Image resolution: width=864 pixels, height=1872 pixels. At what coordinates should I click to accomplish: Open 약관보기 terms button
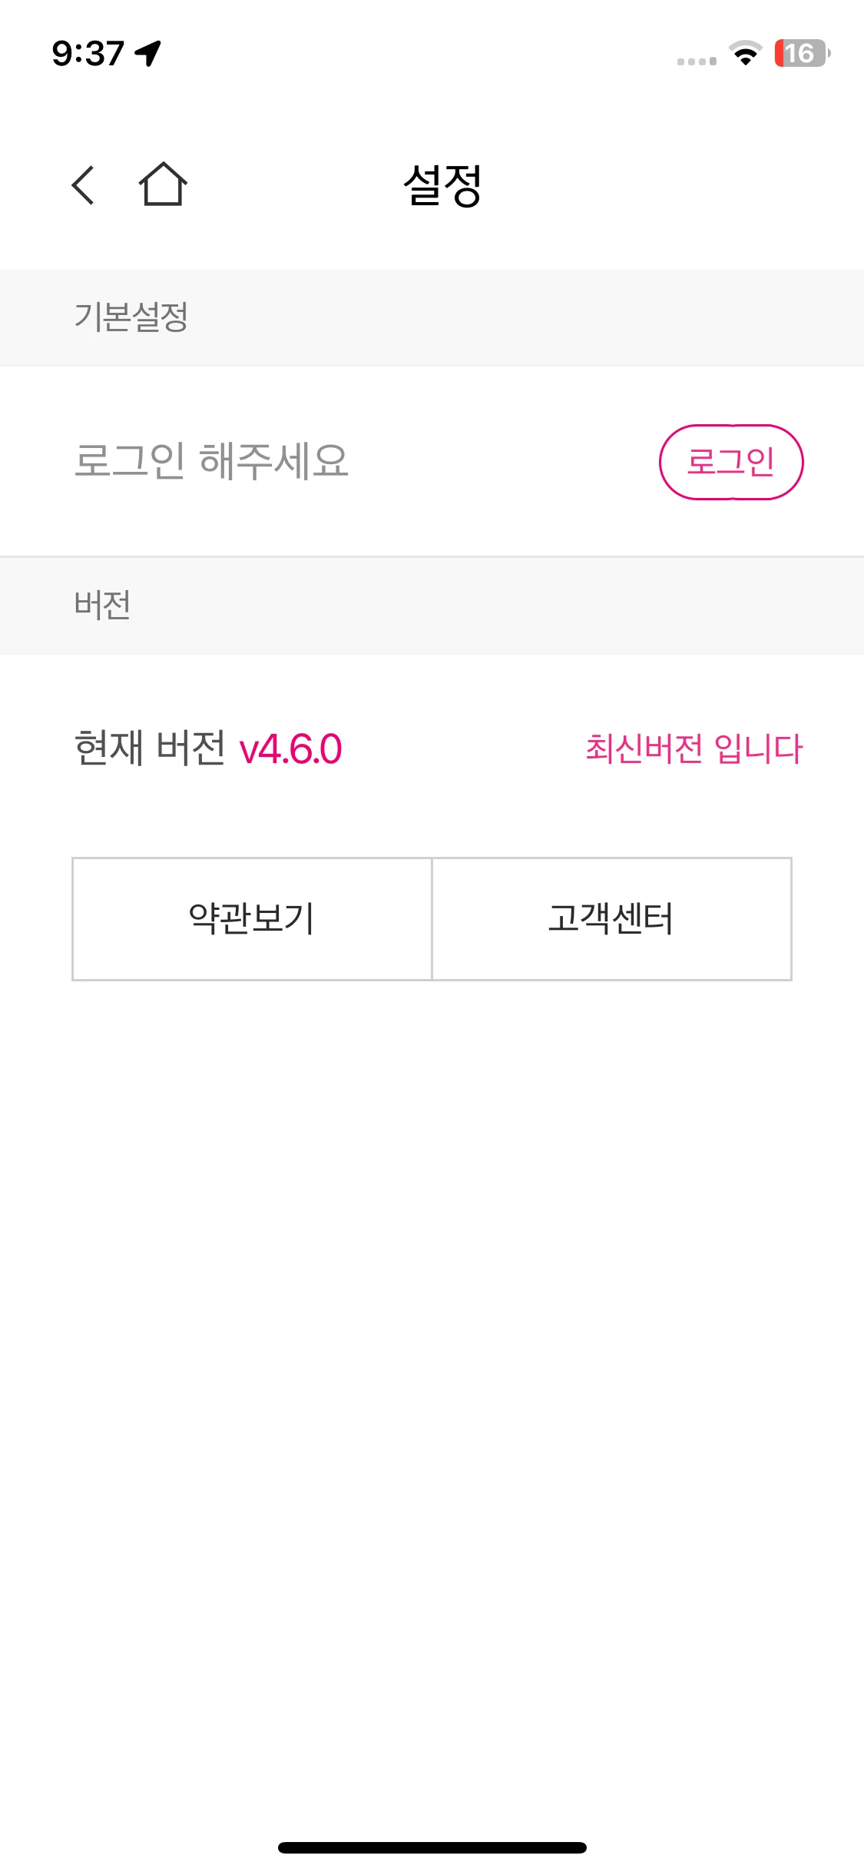tap(252, 918)
